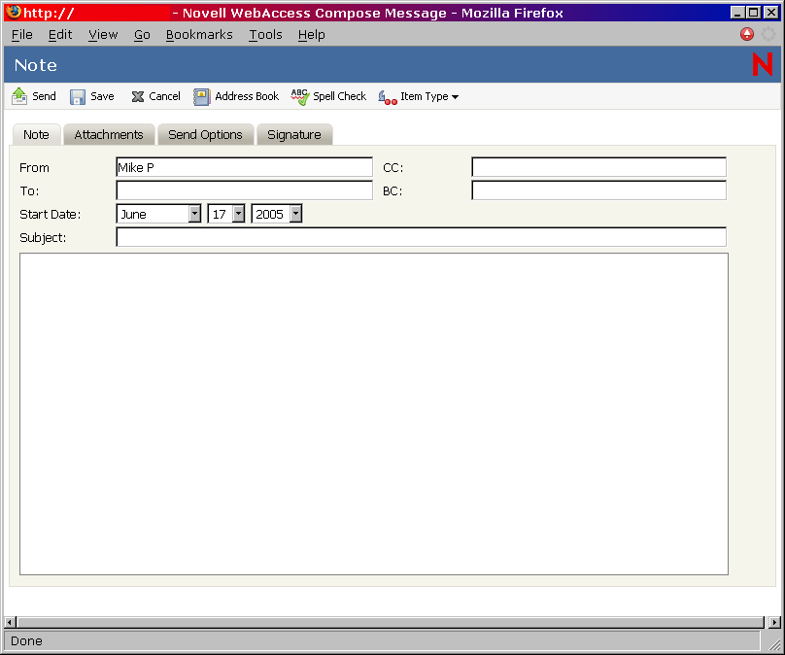Open the Address Book icon
Viewport: 785px width, 655px height.
click(x=202, y=96)
